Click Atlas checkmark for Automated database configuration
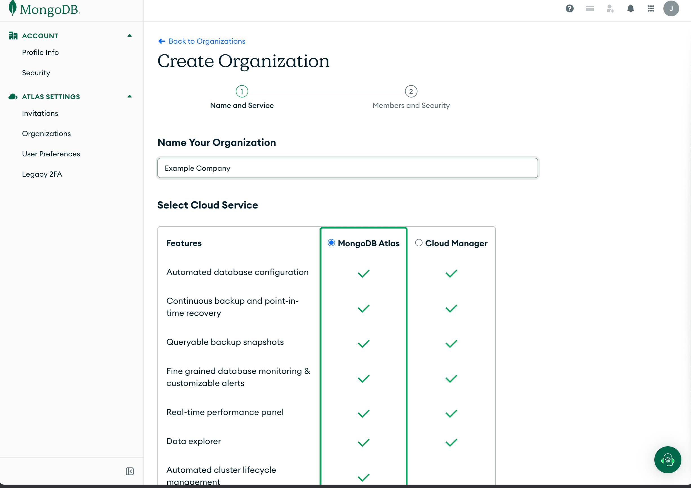The width and height of the screenshot is (691, 488). coord(363,274)
